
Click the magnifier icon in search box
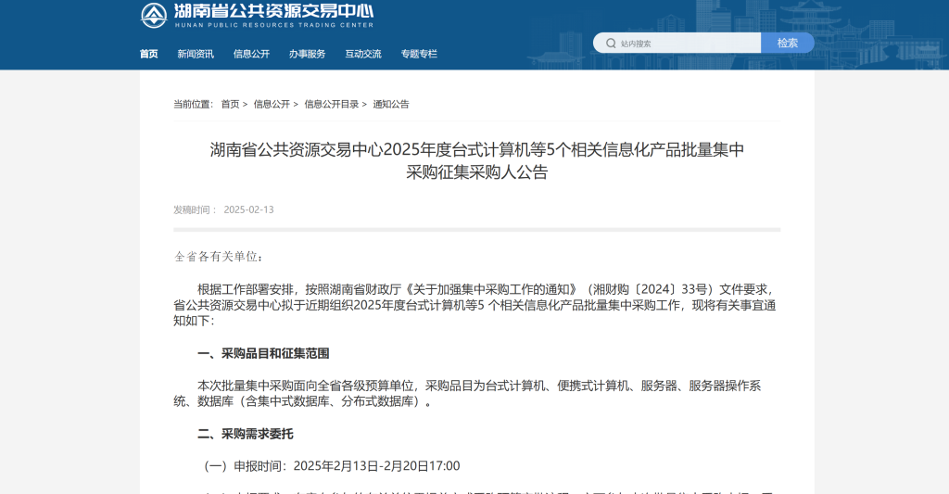point(611,43)
